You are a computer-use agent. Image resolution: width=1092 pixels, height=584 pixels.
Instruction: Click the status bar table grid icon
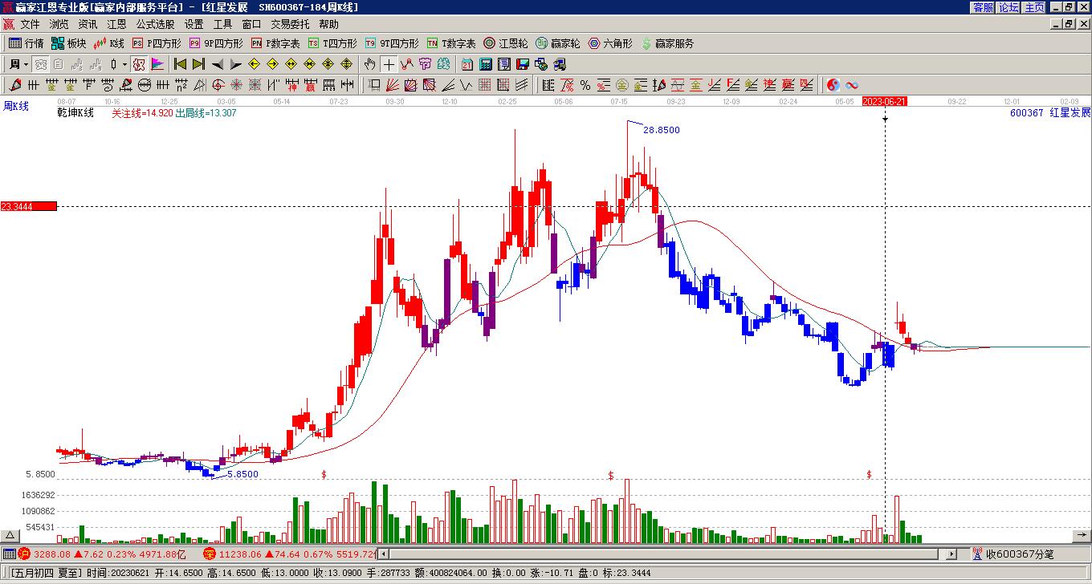click(x=9, y=554)
